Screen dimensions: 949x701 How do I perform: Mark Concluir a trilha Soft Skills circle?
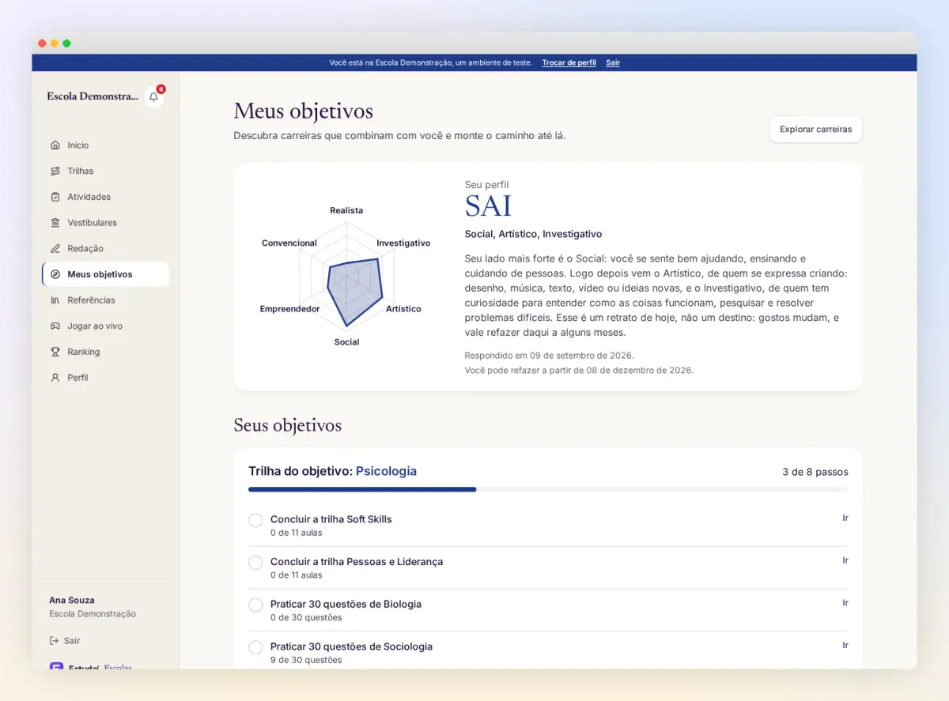coord(255,520)
